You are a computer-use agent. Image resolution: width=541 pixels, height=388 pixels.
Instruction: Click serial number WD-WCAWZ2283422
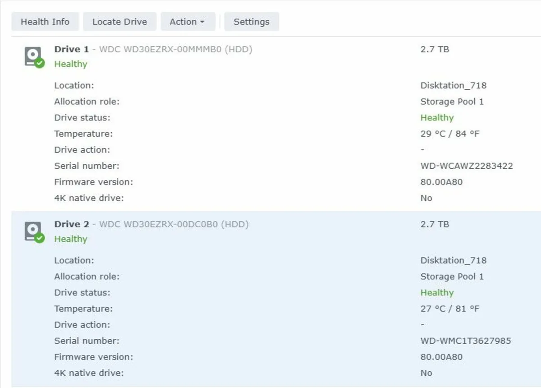pyautogui.click(x=467, y=166)
